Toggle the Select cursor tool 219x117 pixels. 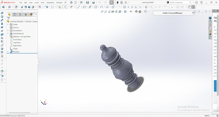111,3
